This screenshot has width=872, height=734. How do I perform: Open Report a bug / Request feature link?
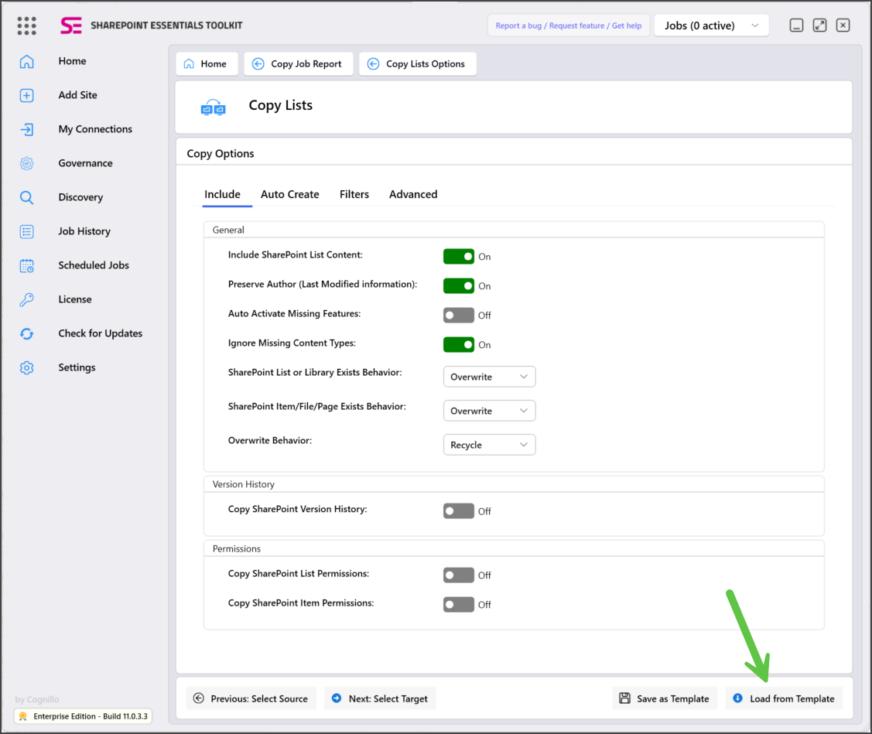pos(569,26)
